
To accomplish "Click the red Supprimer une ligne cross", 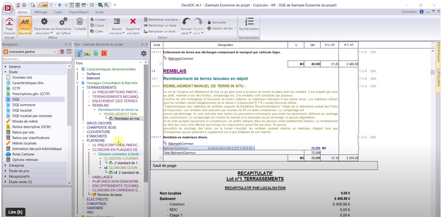I will click(133, 22).
